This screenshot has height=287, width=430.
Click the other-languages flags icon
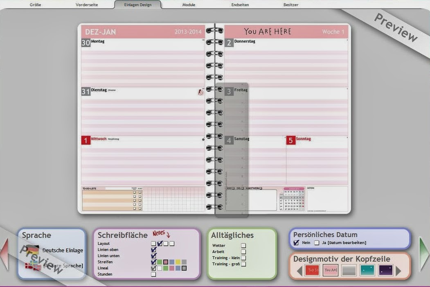33,265
